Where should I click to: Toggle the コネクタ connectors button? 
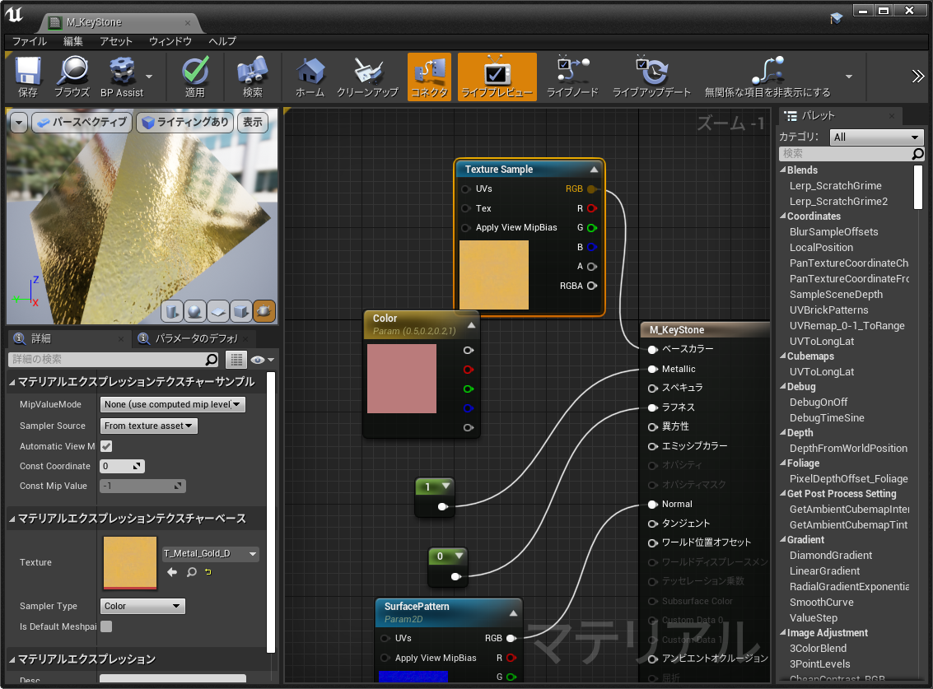pos(429,77)
